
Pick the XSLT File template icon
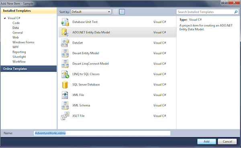[65, 116]
